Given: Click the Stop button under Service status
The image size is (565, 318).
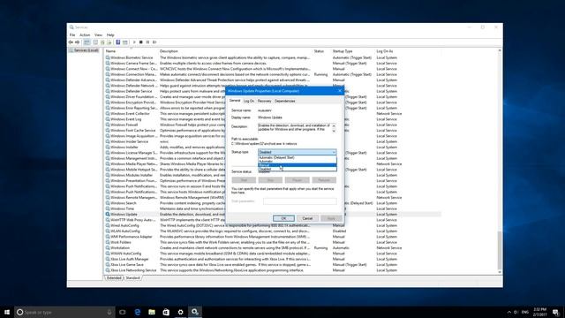Looking at the screenshot, I should [270, 180].
